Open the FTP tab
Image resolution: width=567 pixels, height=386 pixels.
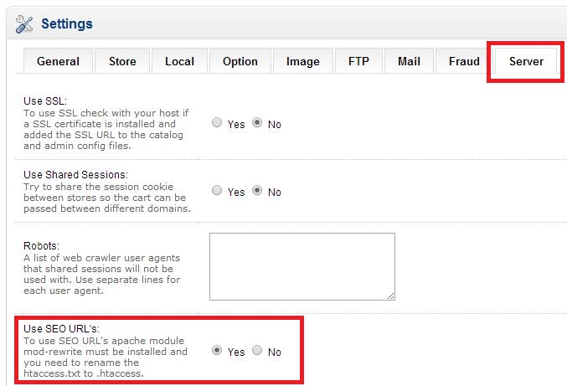(x=358, y=61)
